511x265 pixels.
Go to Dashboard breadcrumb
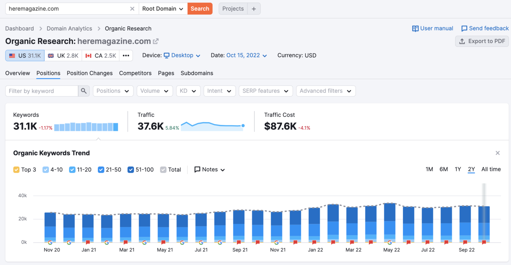[x=19, y=29]
